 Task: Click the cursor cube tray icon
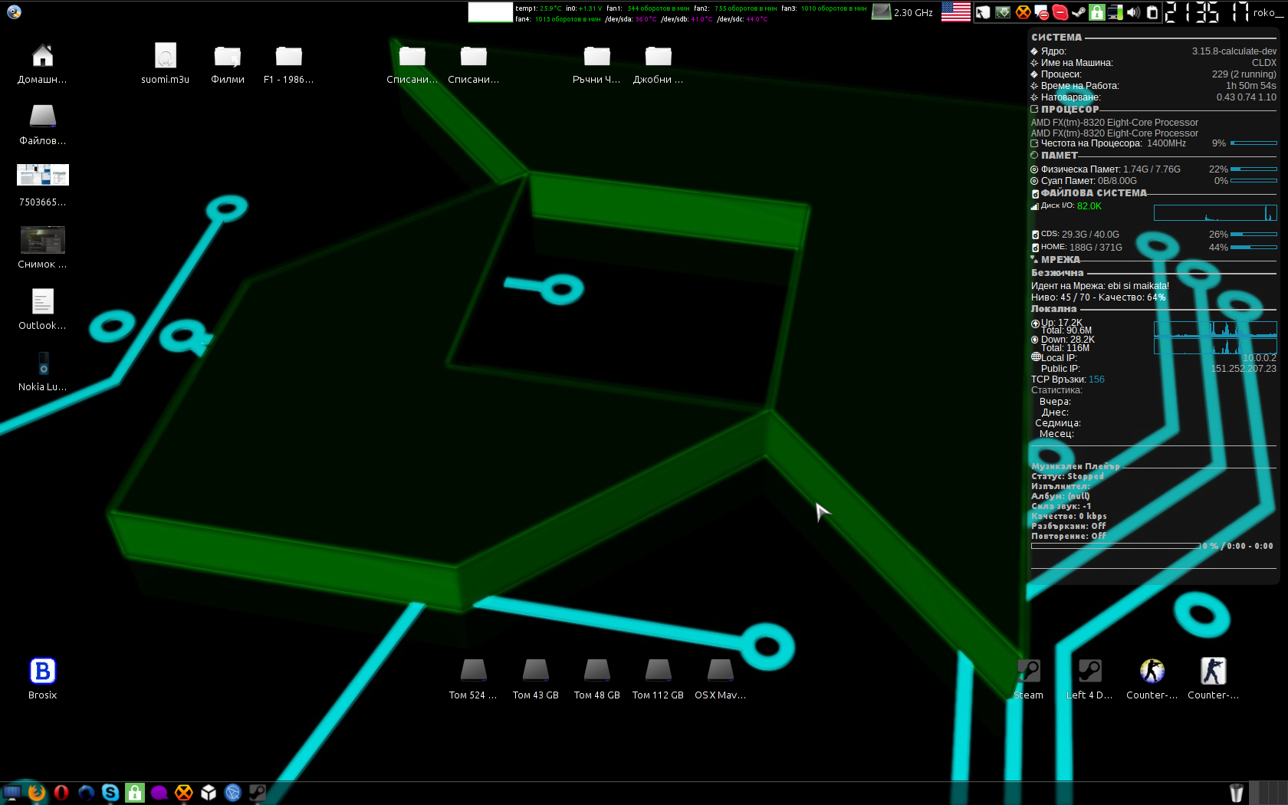[983, 12]
